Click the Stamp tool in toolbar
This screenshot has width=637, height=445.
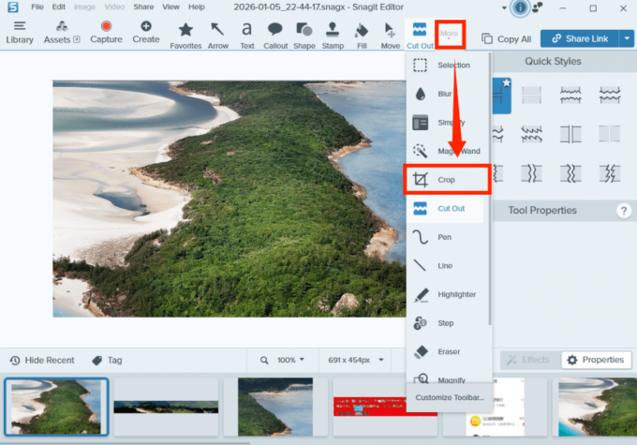pyautogui.click(x=333, y=34)
